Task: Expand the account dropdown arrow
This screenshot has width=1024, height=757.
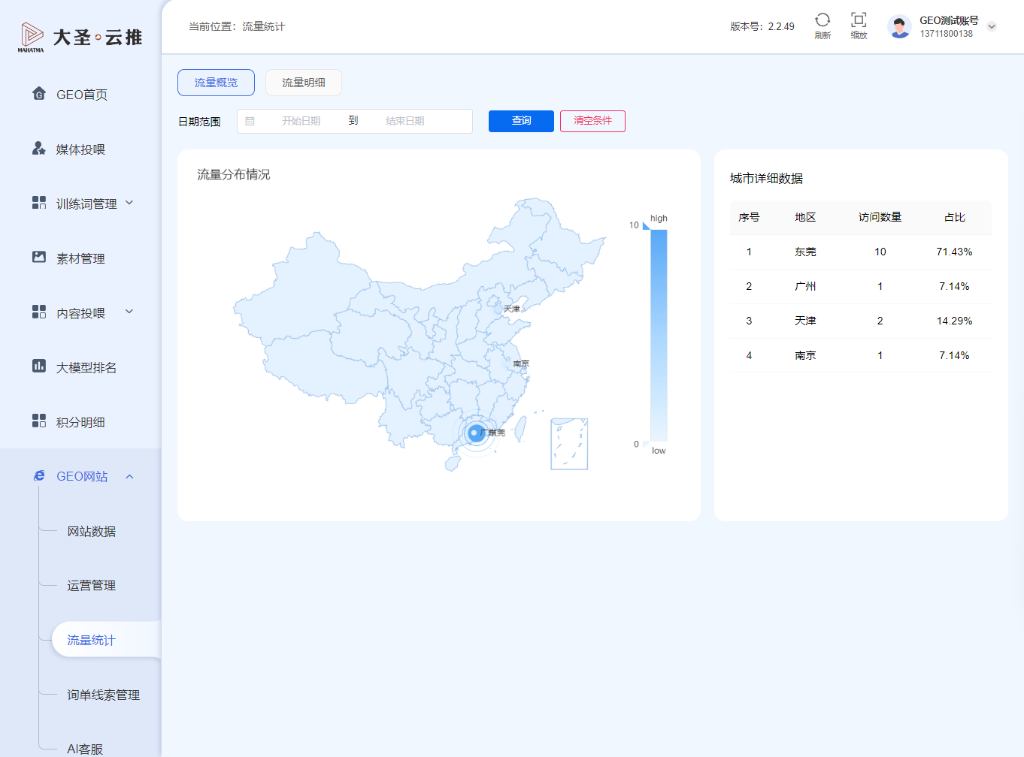Action: [x=992, y=26]
